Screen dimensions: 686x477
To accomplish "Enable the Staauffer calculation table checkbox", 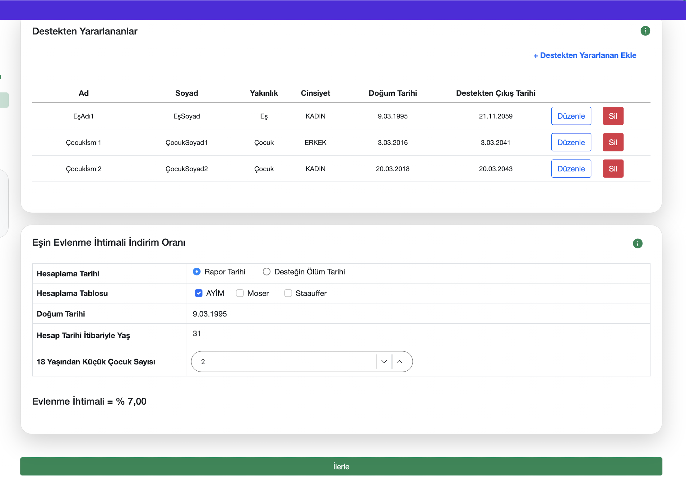I will click(288, 293).
